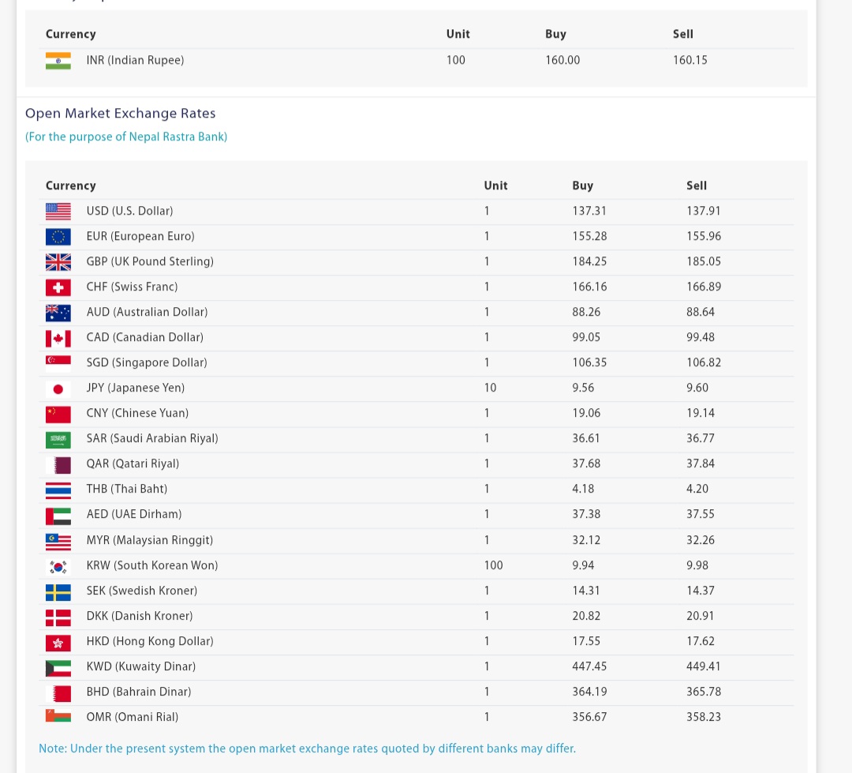Click the Nepal Rastra Bank purpose note

[126, 137]
